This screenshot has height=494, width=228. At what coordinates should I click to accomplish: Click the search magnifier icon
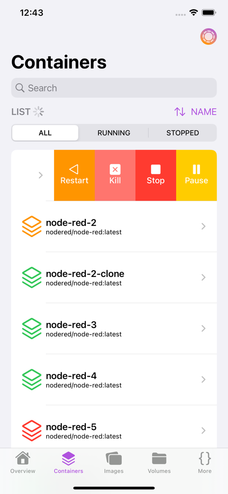[20, 88]
